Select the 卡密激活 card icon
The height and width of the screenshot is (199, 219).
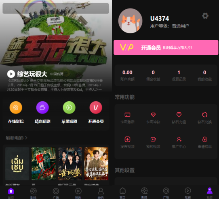click(x=127, y=115)
